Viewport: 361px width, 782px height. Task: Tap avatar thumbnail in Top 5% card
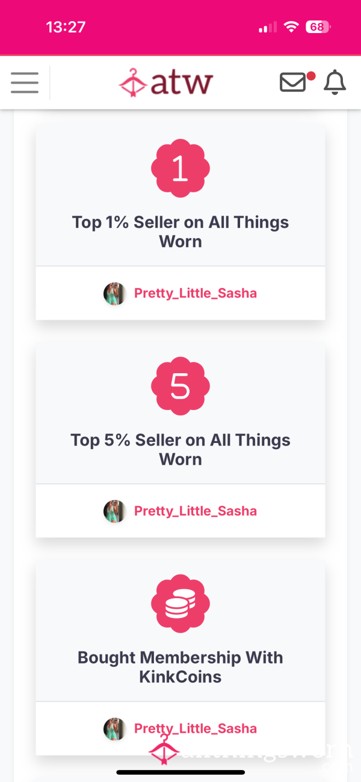pyautogui.click(x=115, y=512)
